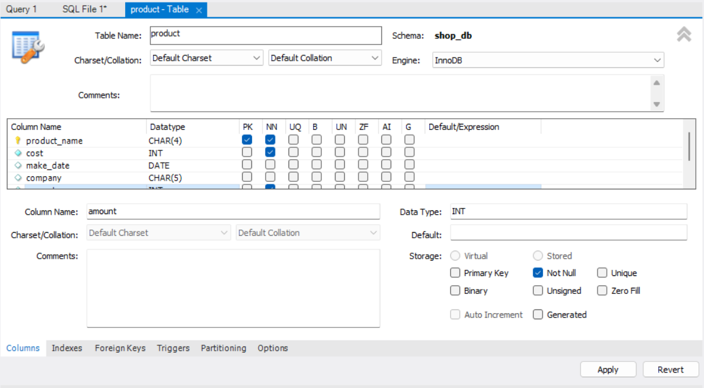Check NN for make_date row

point(271,165)
